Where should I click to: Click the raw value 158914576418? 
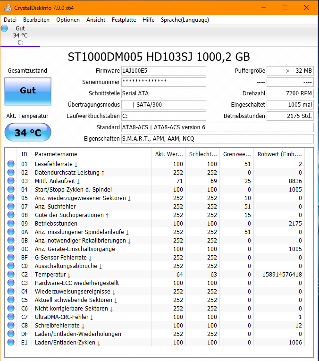click(x=282, y=275)
